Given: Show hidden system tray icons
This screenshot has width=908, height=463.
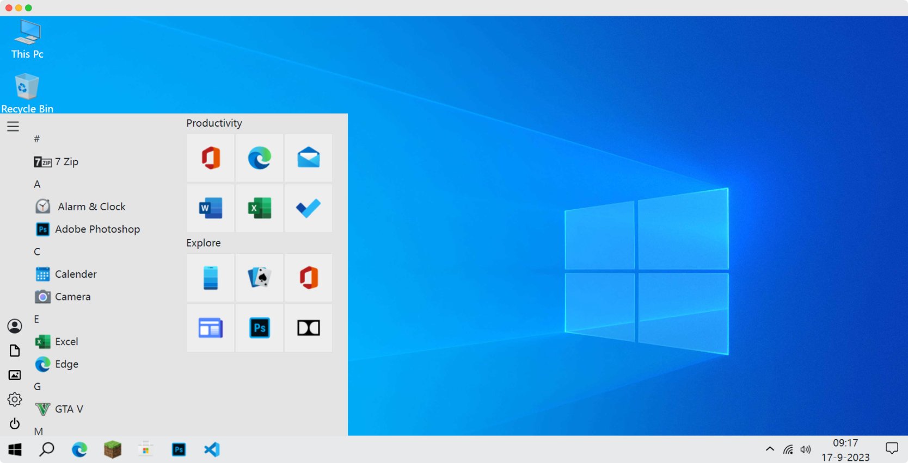Looking at the screenshot, I should [770, 449].
